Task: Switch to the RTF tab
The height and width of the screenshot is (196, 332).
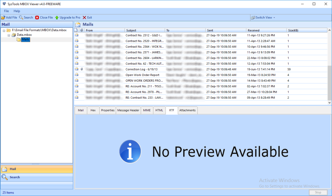Action: 172,110
